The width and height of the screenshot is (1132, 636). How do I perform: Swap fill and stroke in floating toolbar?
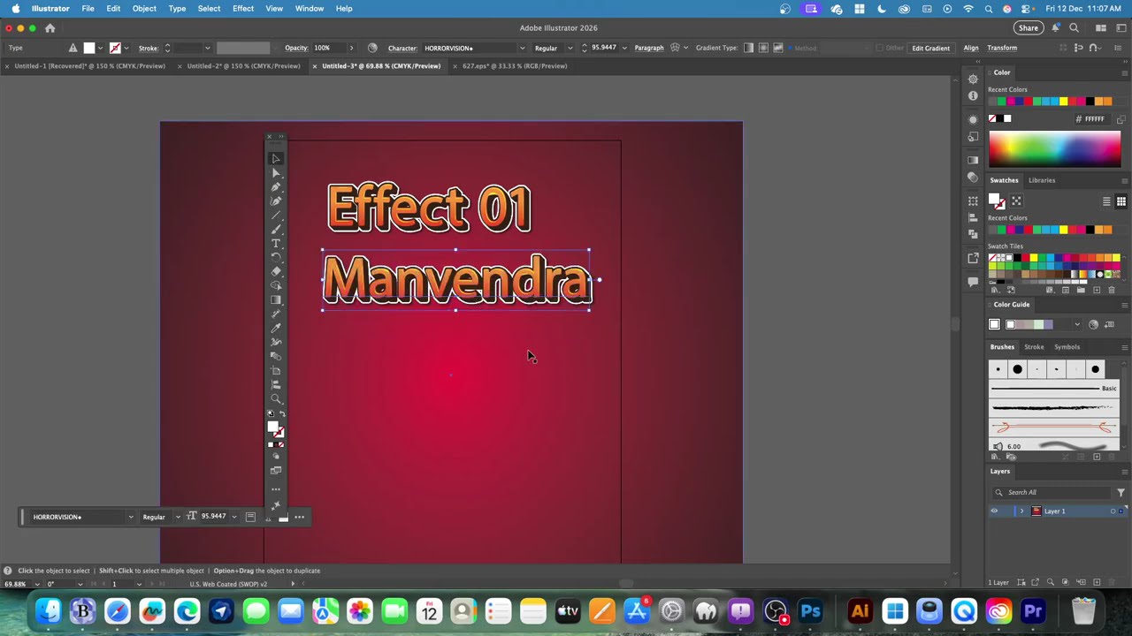pos(282,414)
